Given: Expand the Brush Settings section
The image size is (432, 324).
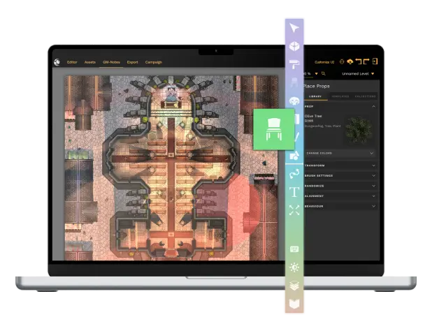Looking at the screenshot, I should point(340,176).
